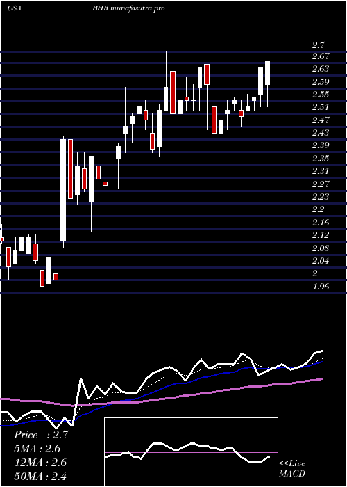Click the 50MA : 2.4 readout
Viewport: 347px width, 487px height.
coord(40,476)
